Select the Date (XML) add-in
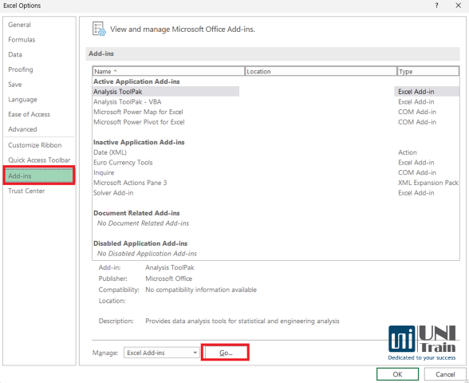The height and width of the screenshot is (383, 469). (x=276, y=152)
